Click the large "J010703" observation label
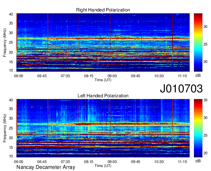 click(x=181, y=89)
